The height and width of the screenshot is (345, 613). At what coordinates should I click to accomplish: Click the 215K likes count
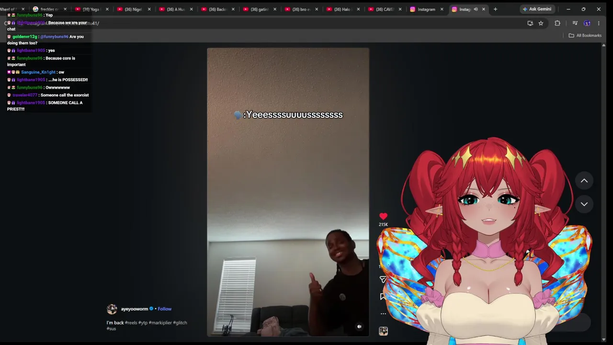click(x=383, y=225)
